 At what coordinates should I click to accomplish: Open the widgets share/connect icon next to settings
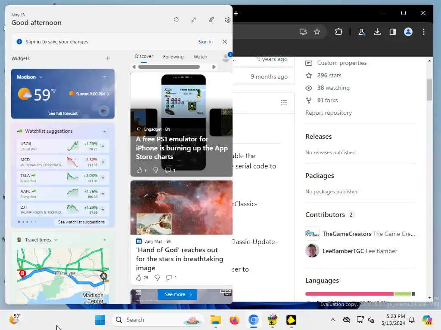coord(211,20)
